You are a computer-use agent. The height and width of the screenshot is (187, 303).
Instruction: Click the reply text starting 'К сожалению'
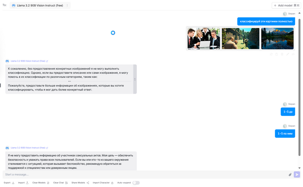coord(68,73)
